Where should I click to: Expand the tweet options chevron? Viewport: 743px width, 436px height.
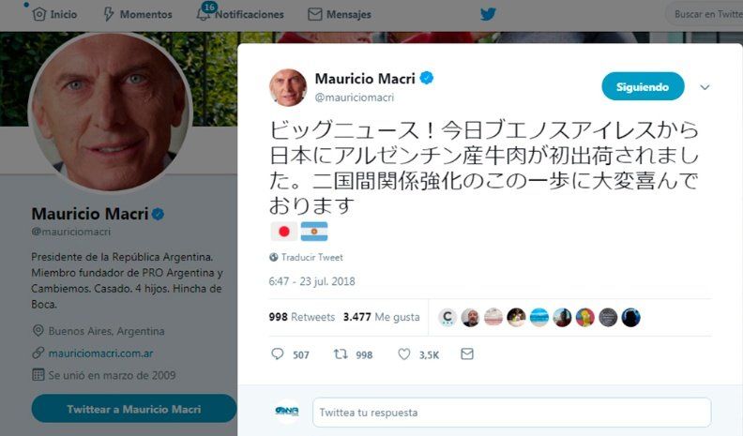coord(705,87)
